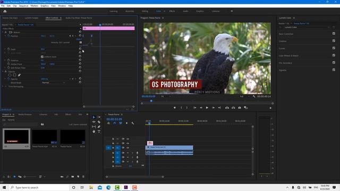Reset the Anchor Point parameter
This screenshot has width=340, height=191.
(x=80, y=64)
